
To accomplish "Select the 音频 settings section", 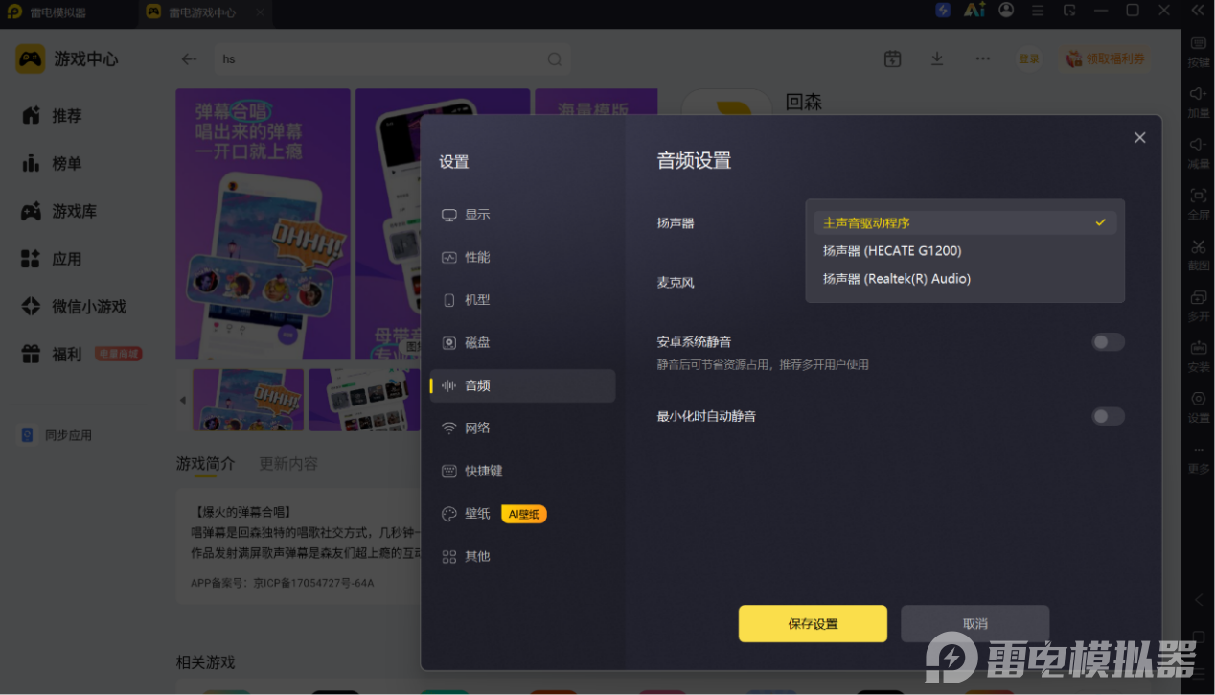I will tap(522, 385).
